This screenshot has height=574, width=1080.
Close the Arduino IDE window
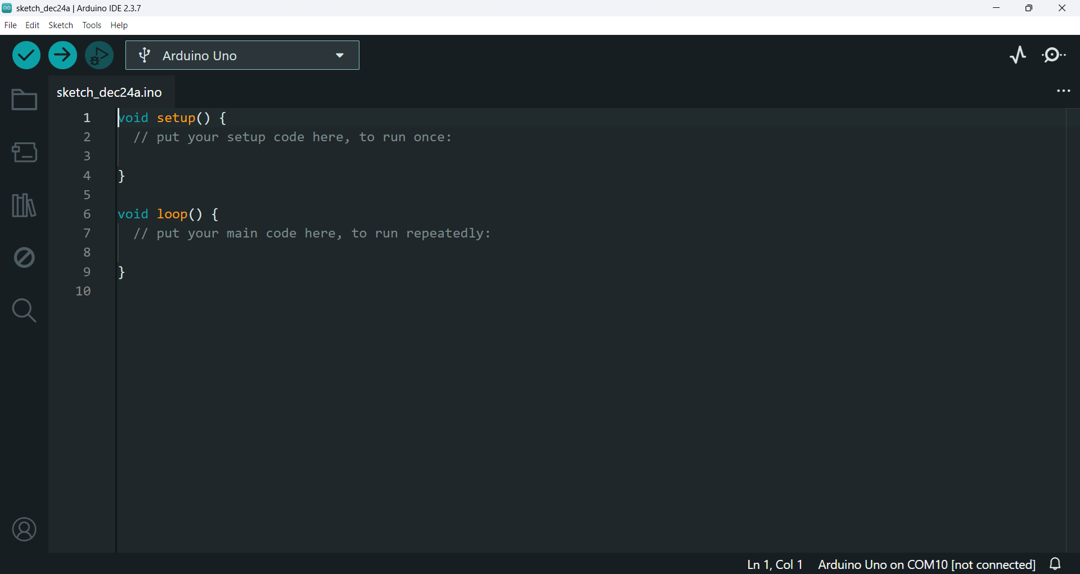(x=1062, y=8)
